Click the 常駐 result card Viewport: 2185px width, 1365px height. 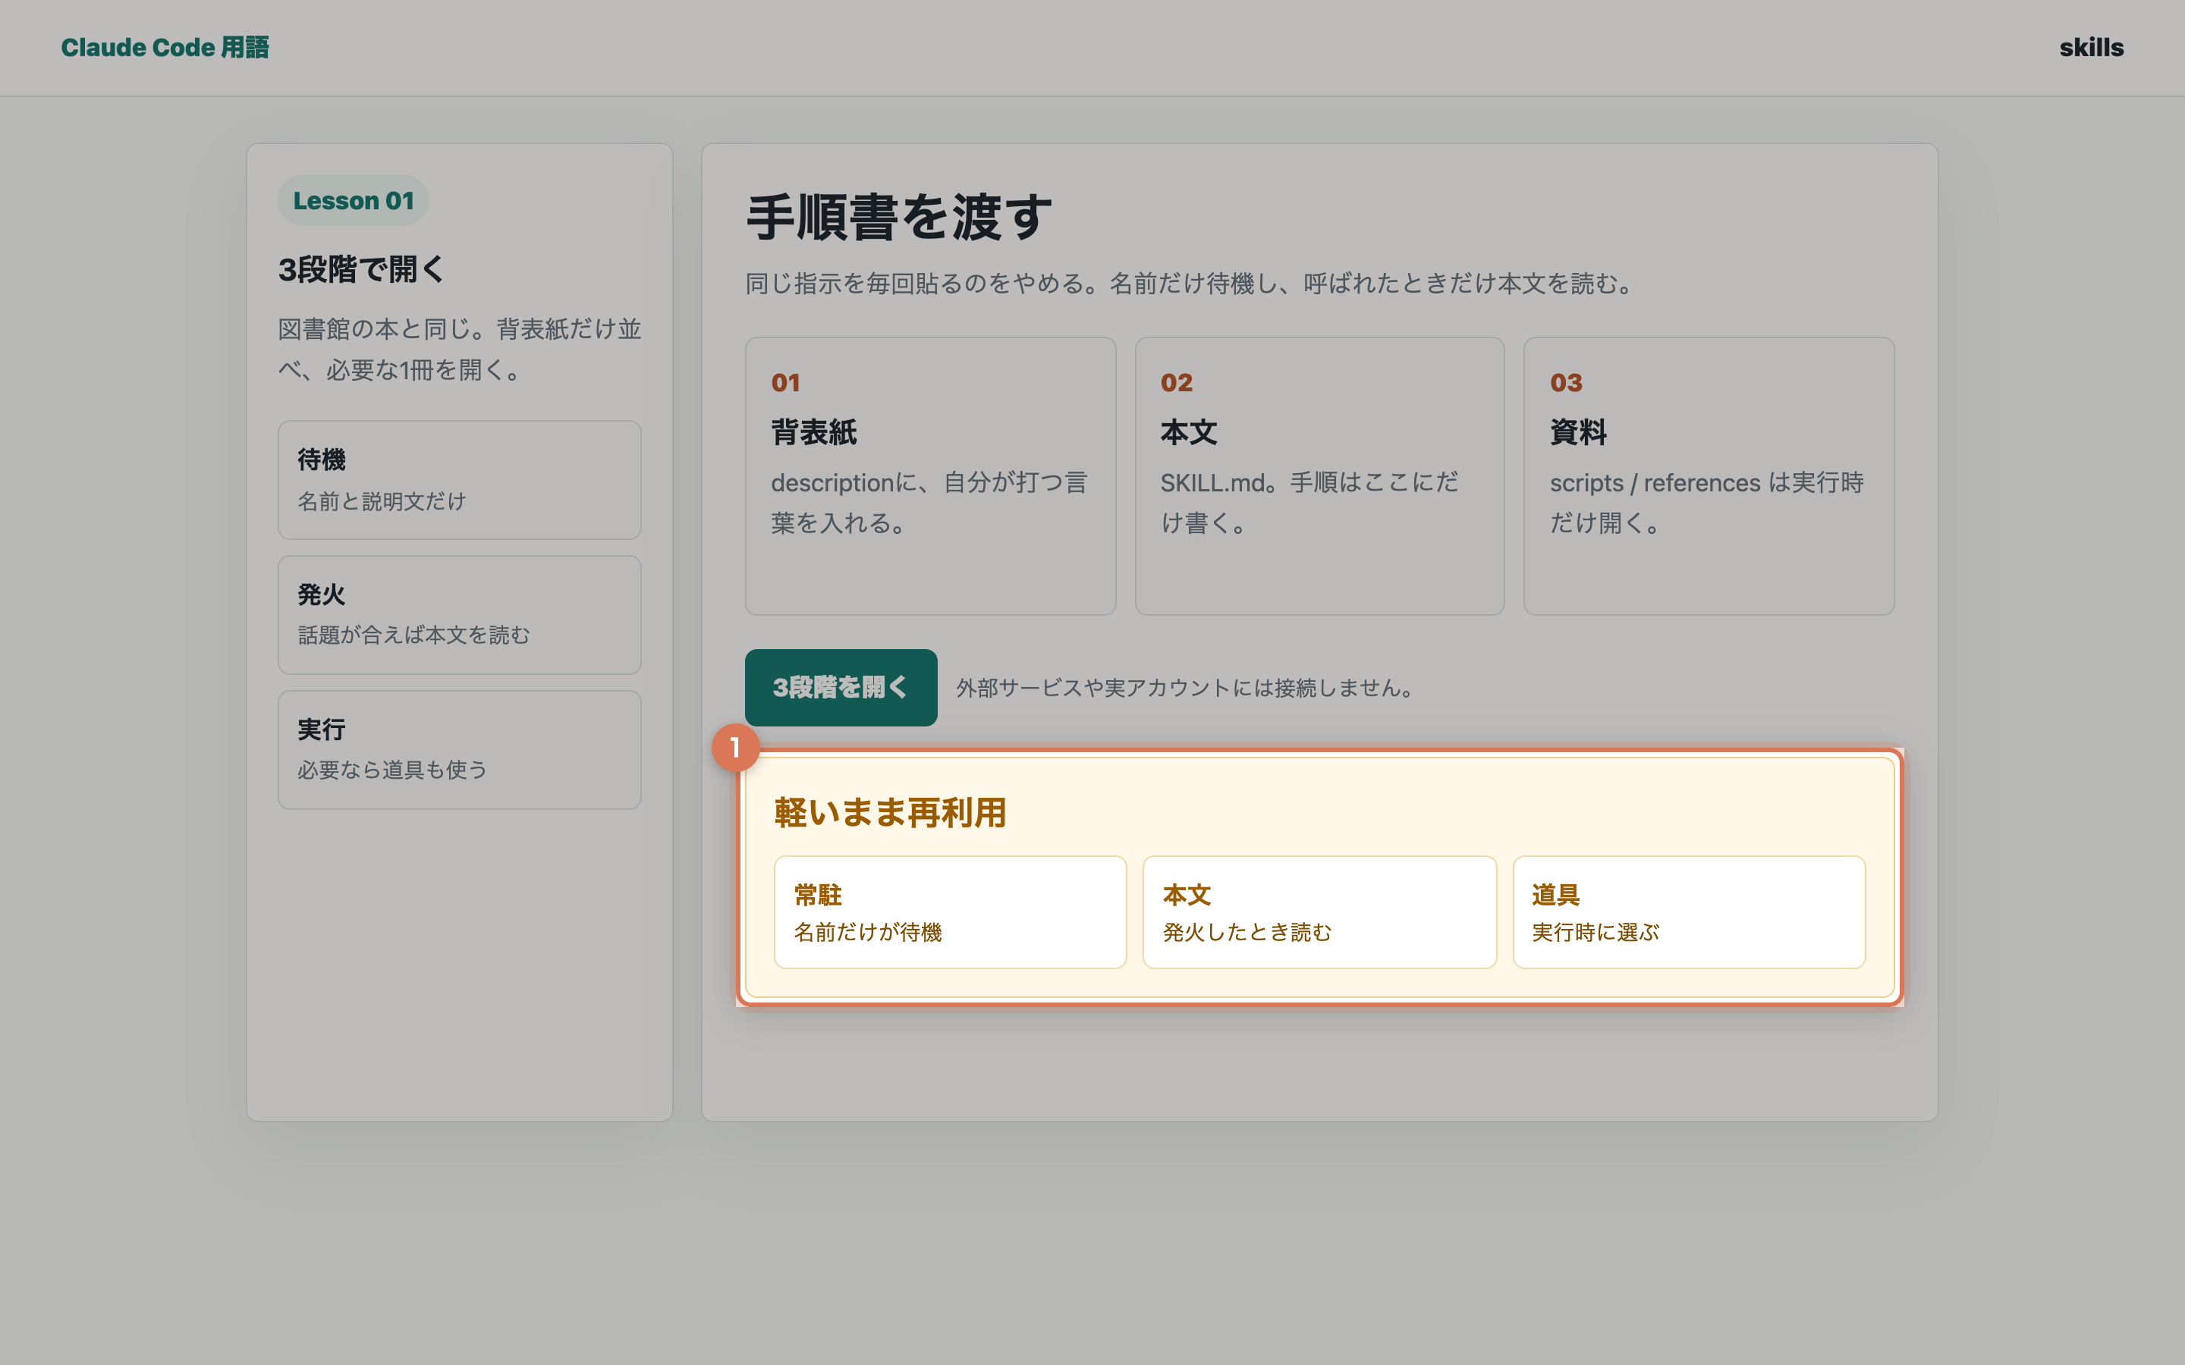click(x=950, y=912)
